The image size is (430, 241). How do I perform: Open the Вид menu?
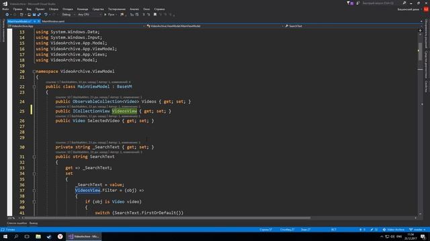[x=29, y=9]
